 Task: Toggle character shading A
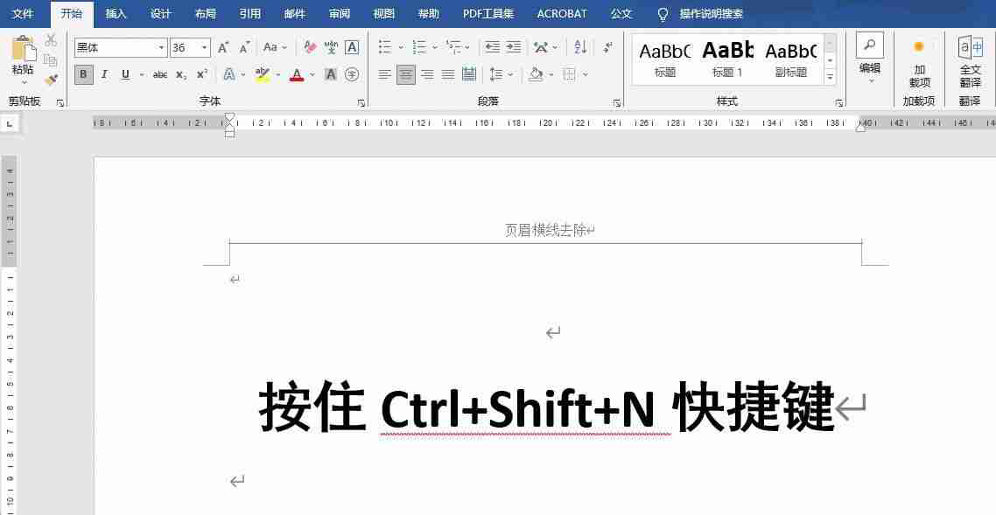point(330,75)
